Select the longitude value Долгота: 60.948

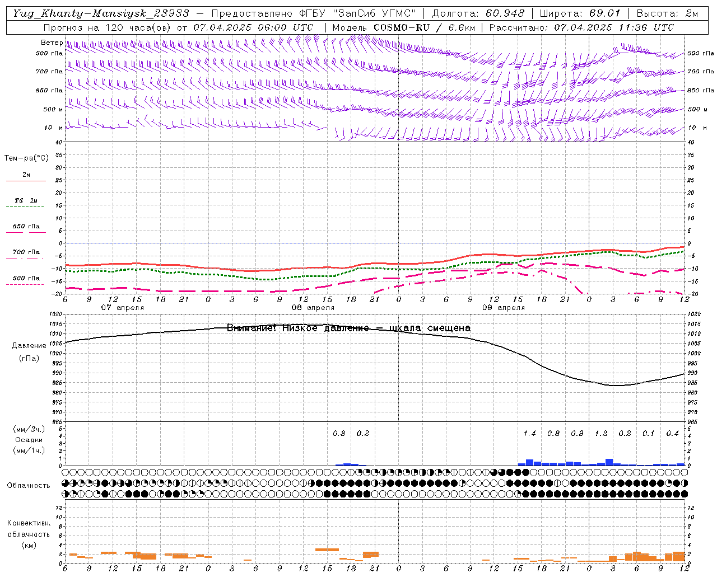tap(478, 13)
